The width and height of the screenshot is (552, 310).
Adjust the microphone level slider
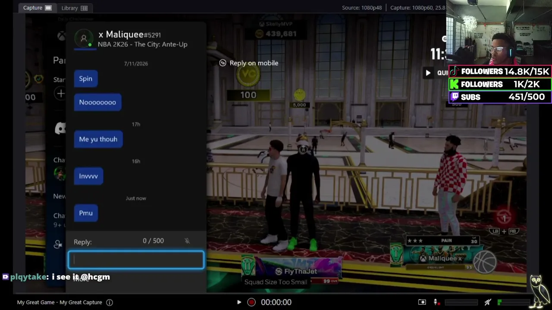click(462, 302)
